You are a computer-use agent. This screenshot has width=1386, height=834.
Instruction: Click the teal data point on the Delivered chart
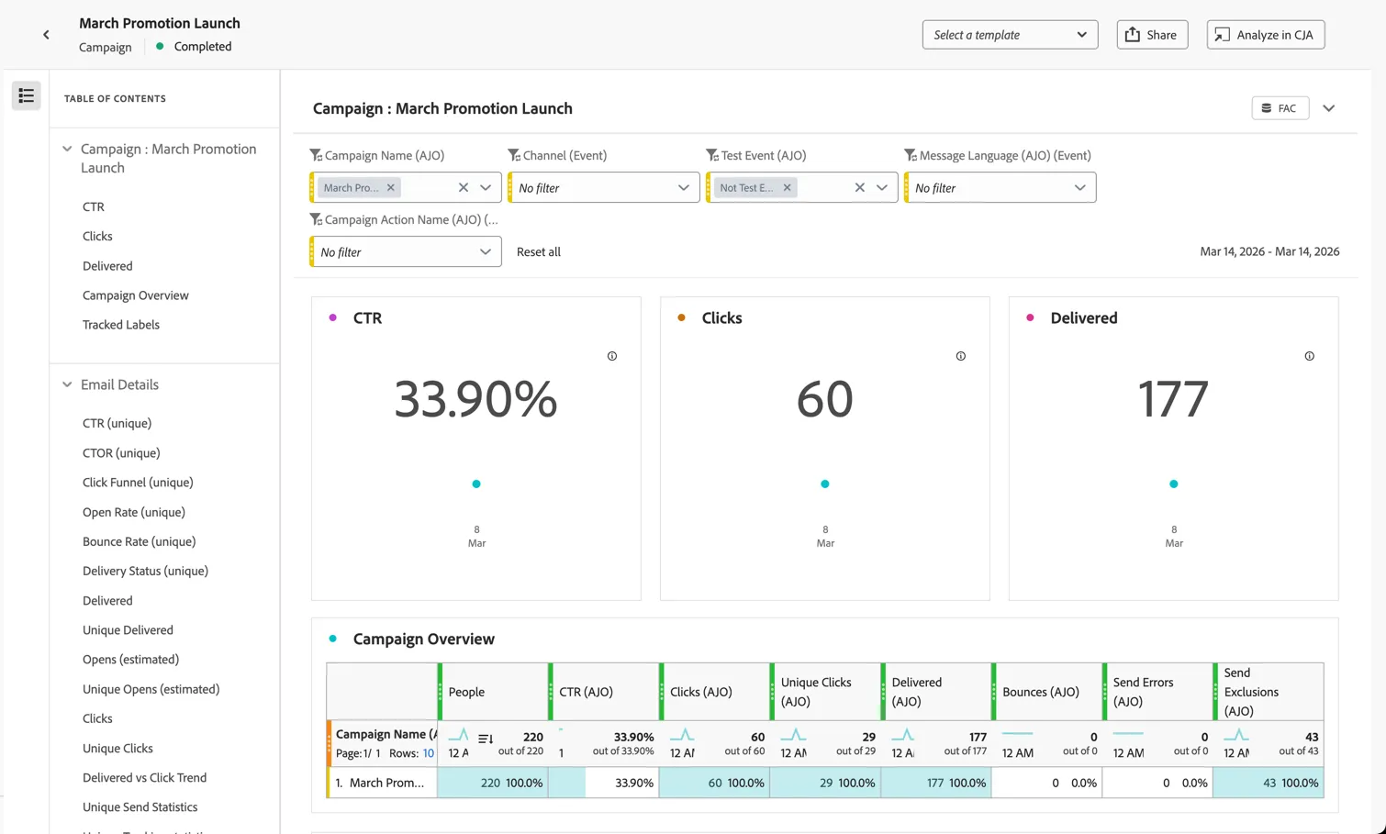point(1174,484)
